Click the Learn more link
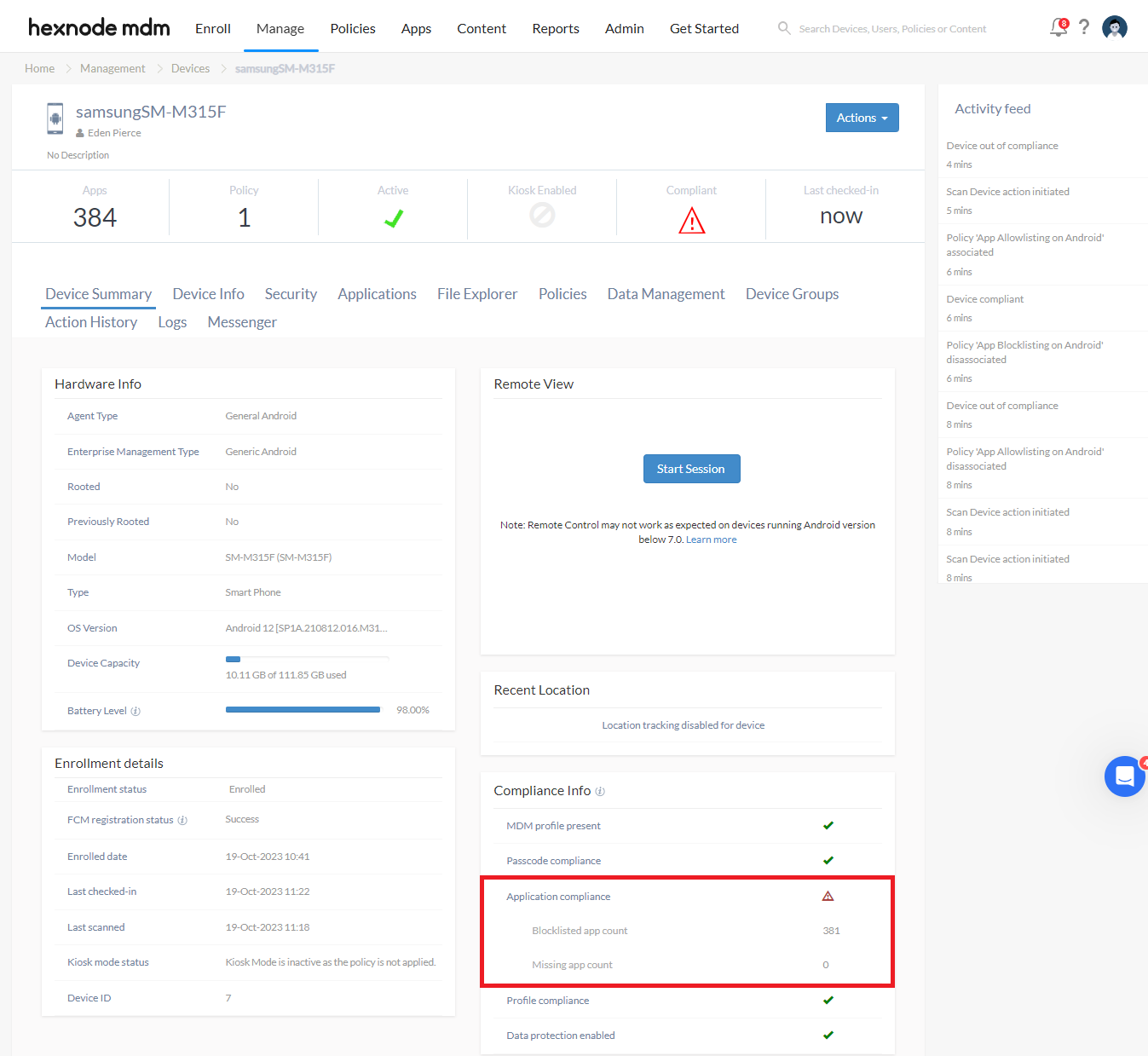 [x=712, y=540]
